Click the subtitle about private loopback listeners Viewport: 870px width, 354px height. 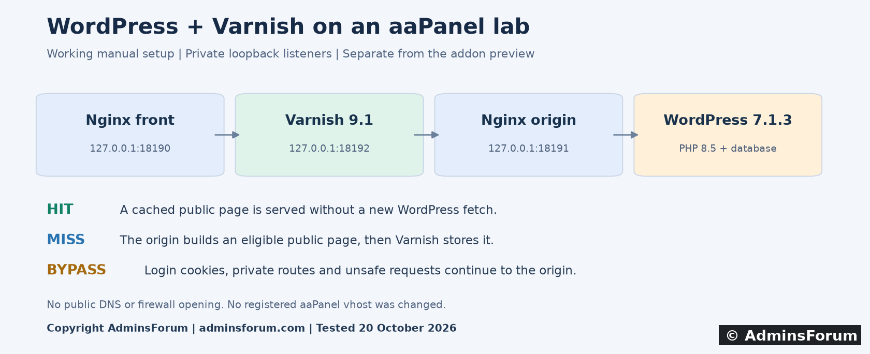pos(291,54)
